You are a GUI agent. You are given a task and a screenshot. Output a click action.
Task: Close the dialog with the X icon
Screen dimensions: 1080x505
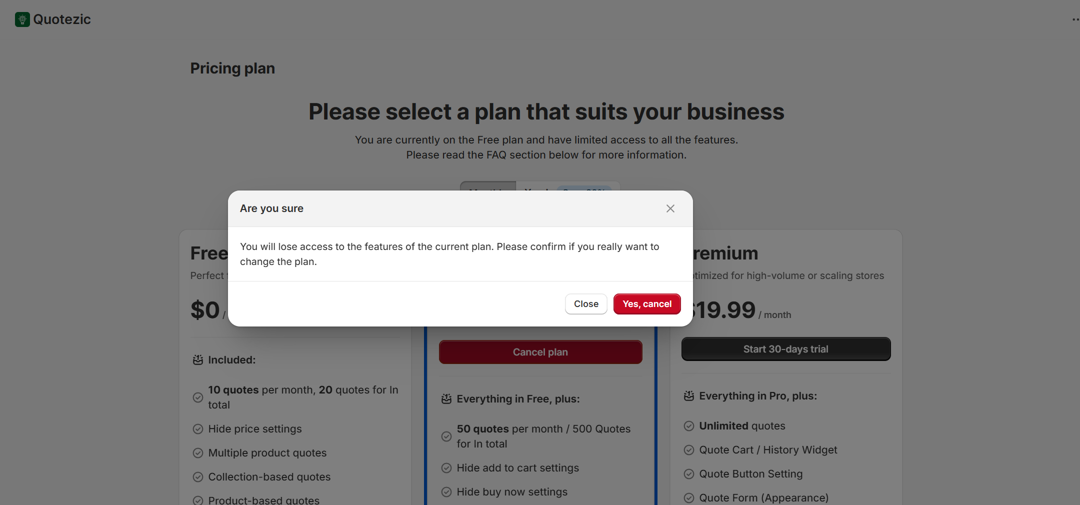point(670,208)
